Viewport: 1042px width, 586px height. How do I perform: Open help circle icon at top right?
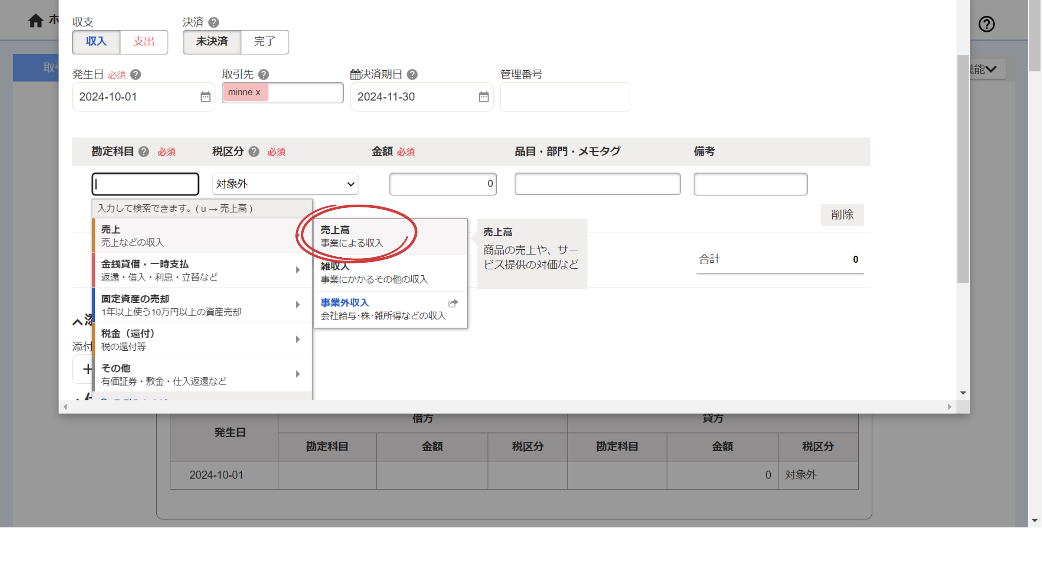[x=986, y=24]
